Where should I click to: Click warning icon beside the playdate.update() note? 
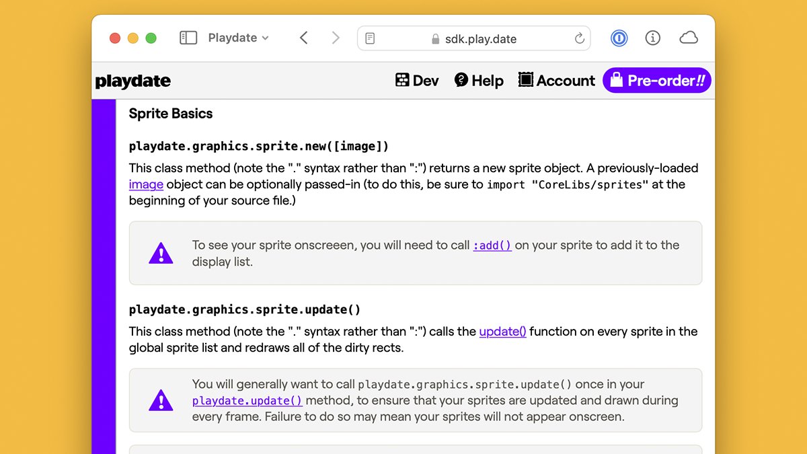(161, 400)
